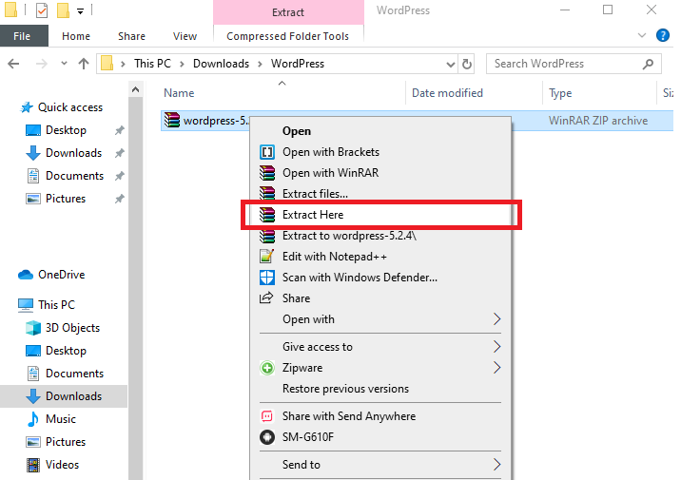Click the 3D Objects cube icon
Viewport: 681px width, 480px height.
(x=33, y=328)
